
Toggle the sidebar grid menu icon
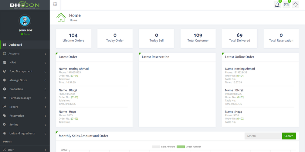[x=55, y=4]
